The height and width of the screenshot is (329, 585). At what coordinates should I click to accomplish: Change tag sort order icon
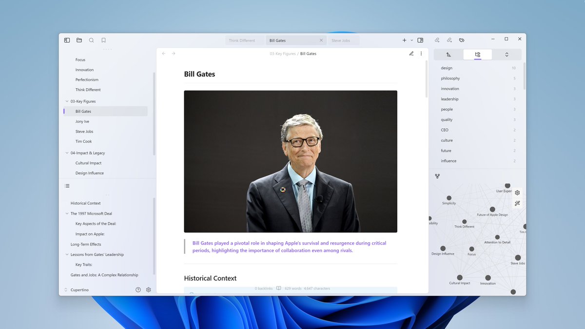click(x=448, y=55)
